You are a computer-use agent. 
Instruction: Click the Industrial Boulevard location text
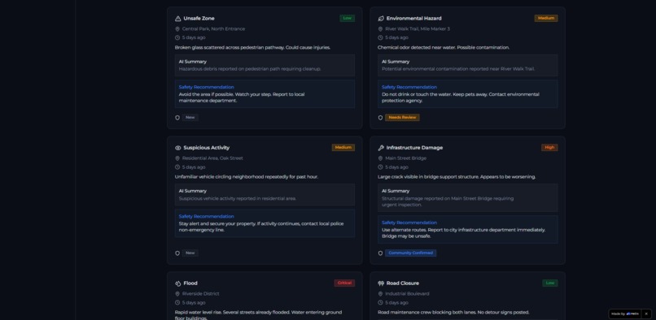pyautogui.click(x=407, y=294)
